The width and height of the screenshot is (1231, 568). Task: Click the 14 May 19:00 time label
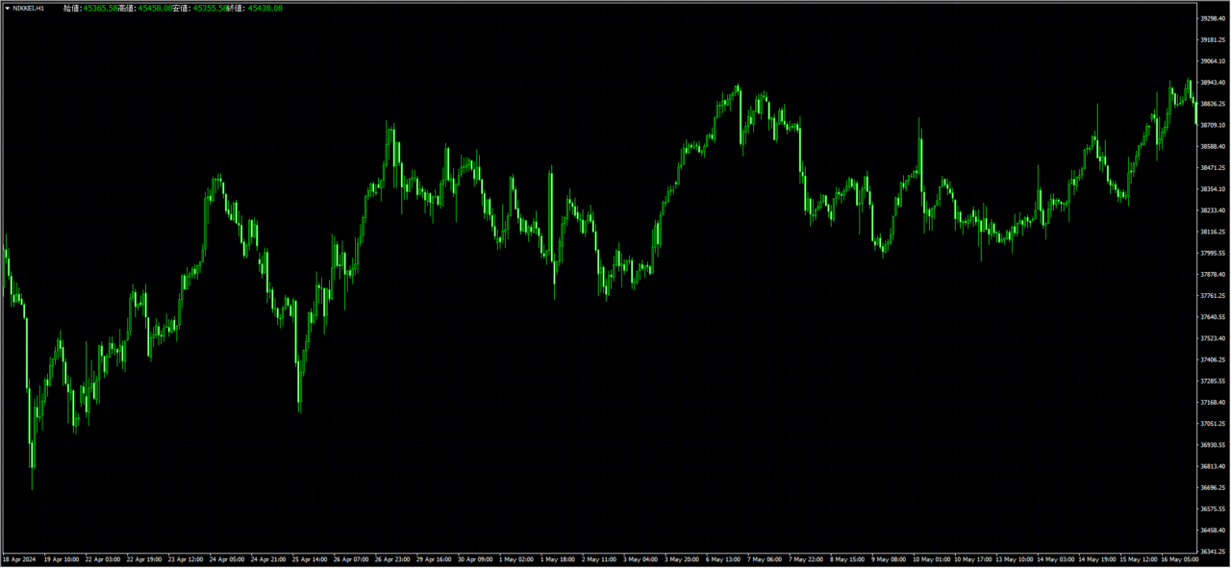(x=1095, y=558)
